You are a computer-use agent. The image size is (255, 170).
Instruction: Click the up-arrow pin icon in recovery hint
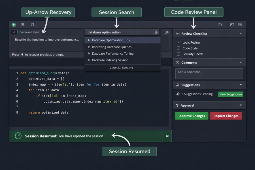[x=22, y=55]
